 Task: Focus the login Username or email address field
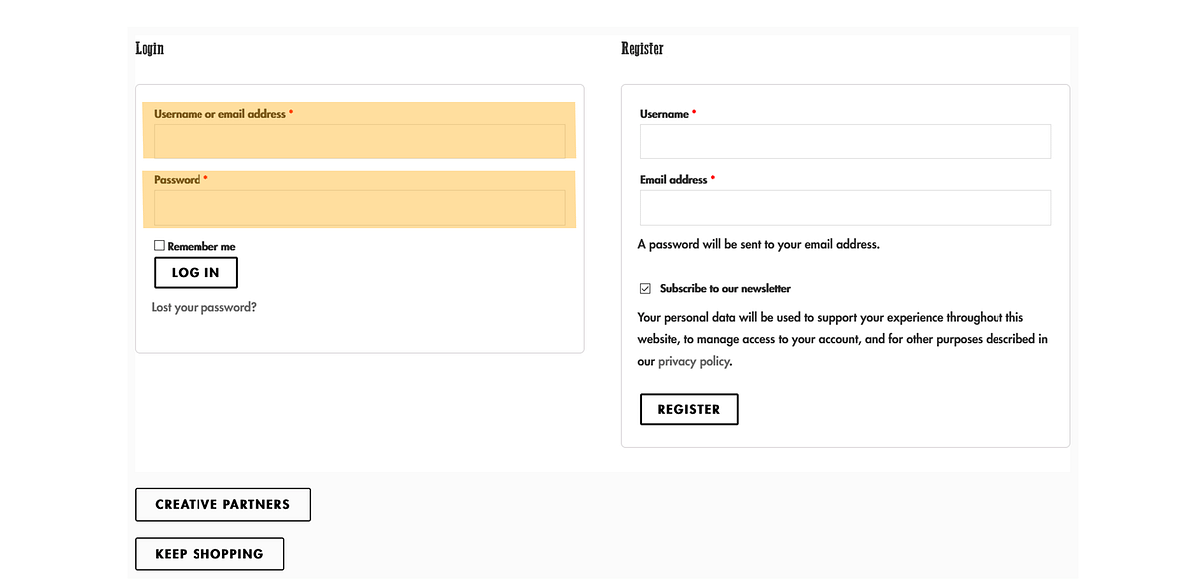tap(359, 142)
